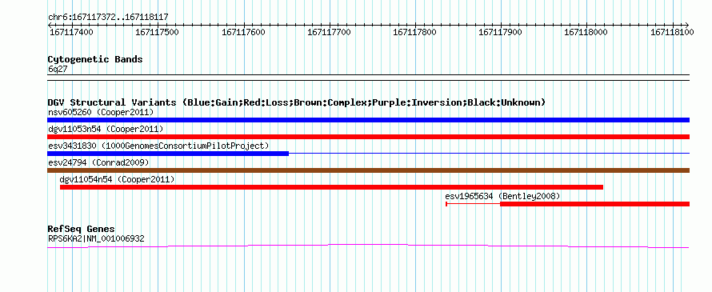Screen dimensions: 712x292
Task: Click ruler tick label 167117600
Action: (243, 32)
